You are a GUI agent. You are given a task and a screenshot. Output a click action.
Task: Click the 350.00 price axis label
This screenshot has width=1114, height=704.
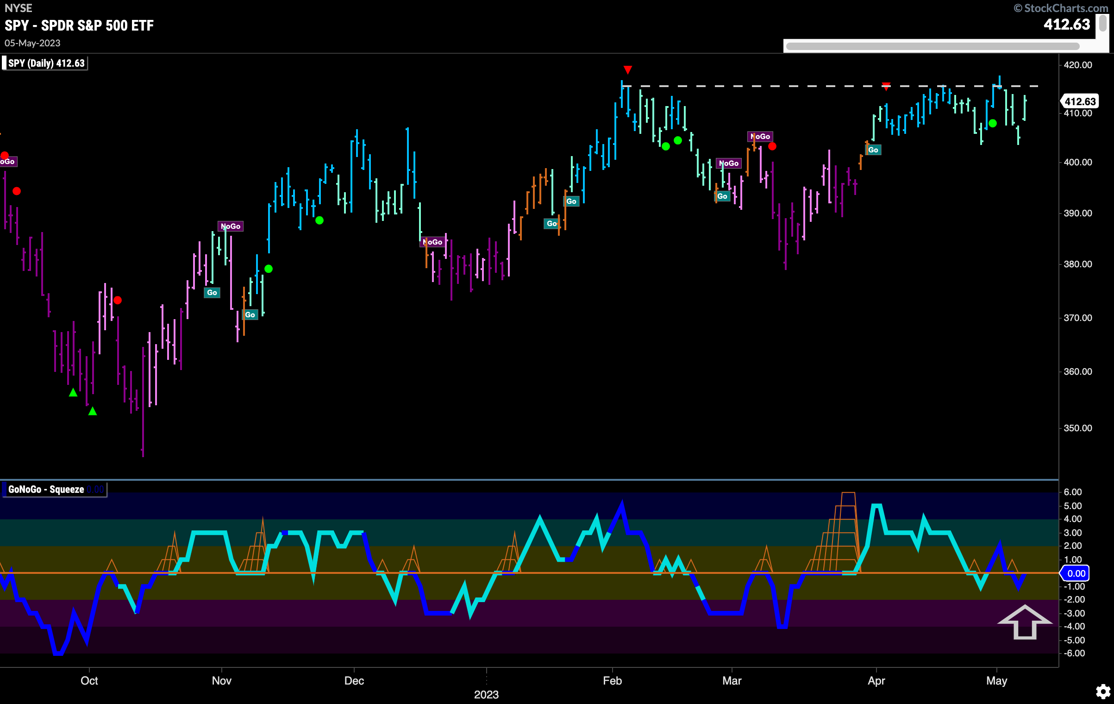(1078, 428)
